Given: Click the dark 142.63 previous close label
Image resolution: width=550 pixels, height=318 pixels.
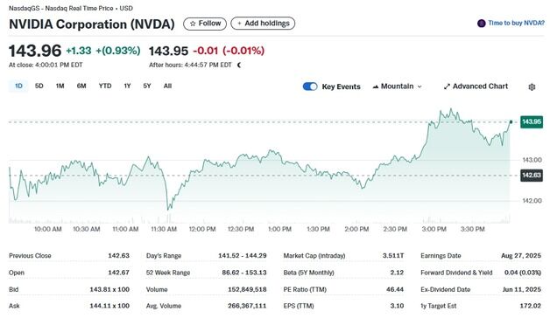Looking at the screenshot, I should tap(532, 176).
